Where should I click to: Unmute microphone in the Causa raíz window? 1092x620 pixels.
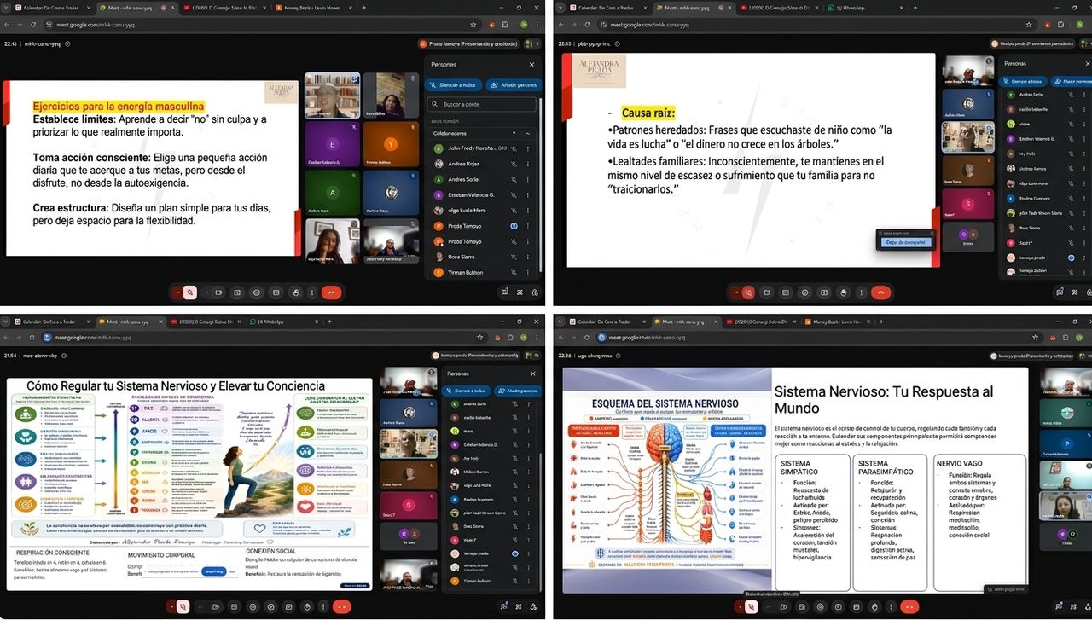click(747, 293)
